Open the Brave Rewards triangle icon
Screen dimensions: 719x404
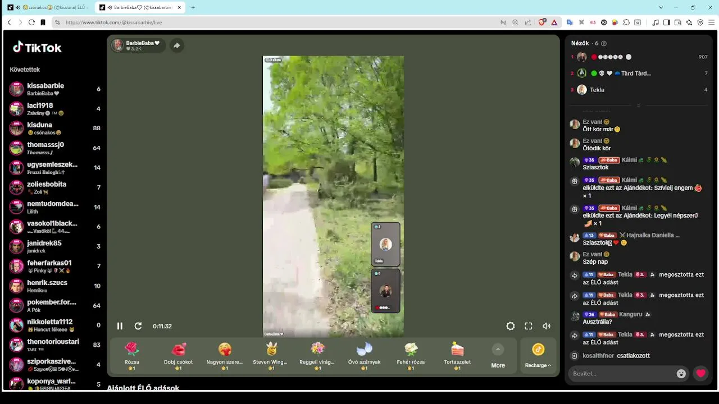click(x=554, y=22)
